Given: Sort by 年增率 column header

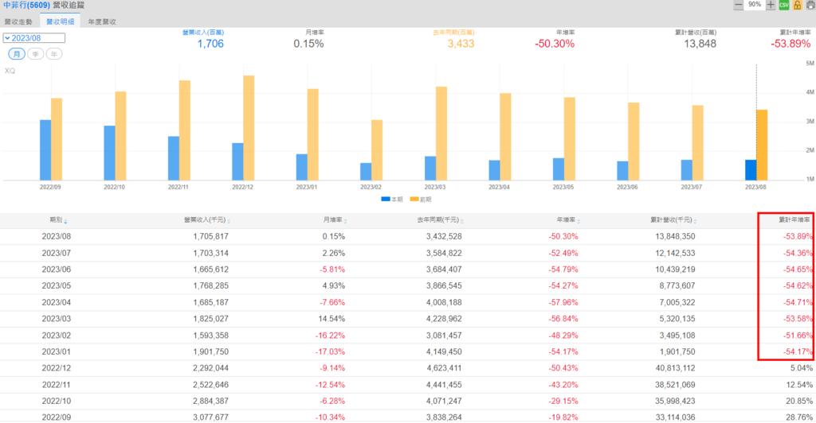Looking at the screenshot, I should 568,220.
